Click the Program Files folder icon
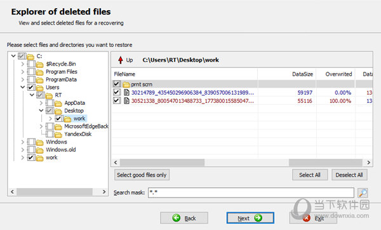The width and height of the screenshot is (381, 230). pyautogui.click(x=40, y=72)
